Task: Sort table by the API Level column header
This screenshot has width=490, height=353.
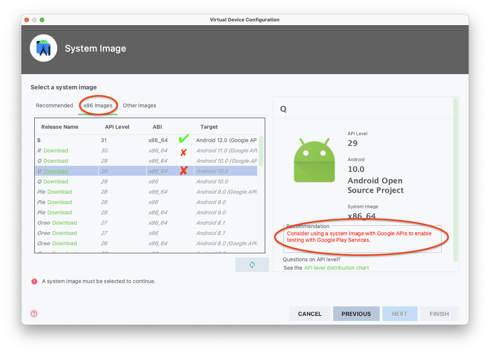Action: pos(117,127)
